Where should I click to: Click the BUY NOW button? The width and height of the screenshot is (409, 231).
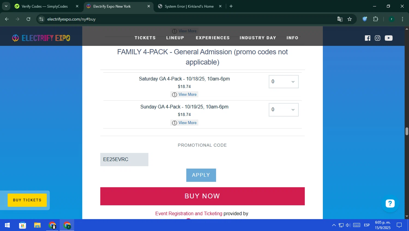202,196
